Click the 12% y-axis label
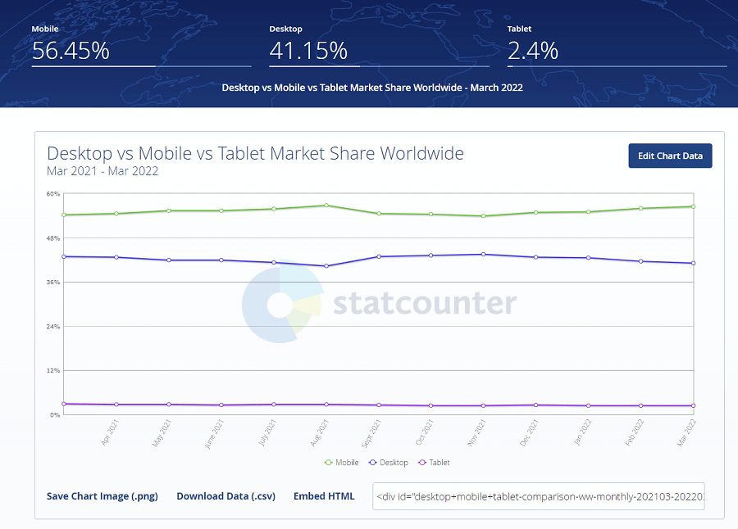738x529 pixels. (53, 370)
